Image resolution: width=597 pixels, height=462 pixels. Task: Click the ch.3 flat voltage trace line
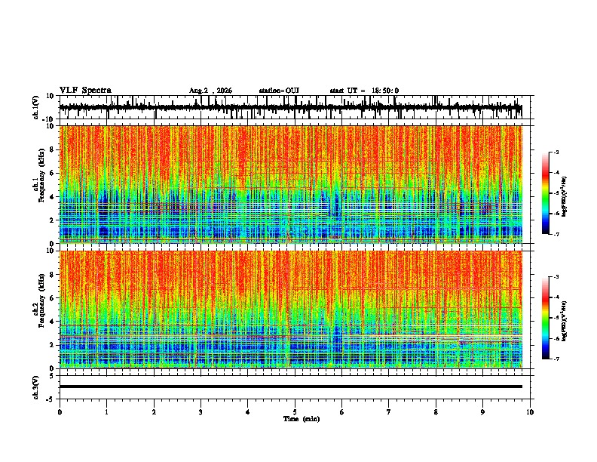click(x=291, y=387)
